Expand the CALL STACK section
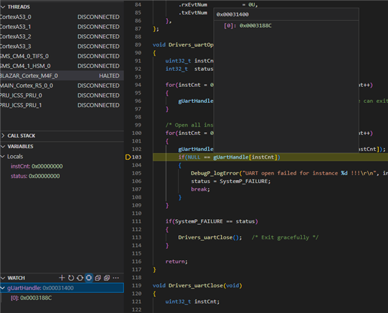Screen dimensions: 388x313 (x=3, y=136)
